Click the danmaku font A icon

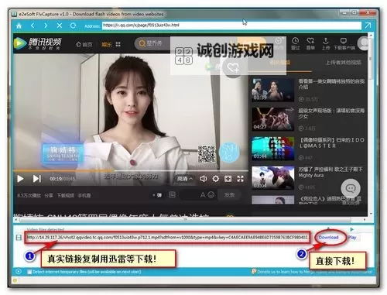[x=203, y=195]
